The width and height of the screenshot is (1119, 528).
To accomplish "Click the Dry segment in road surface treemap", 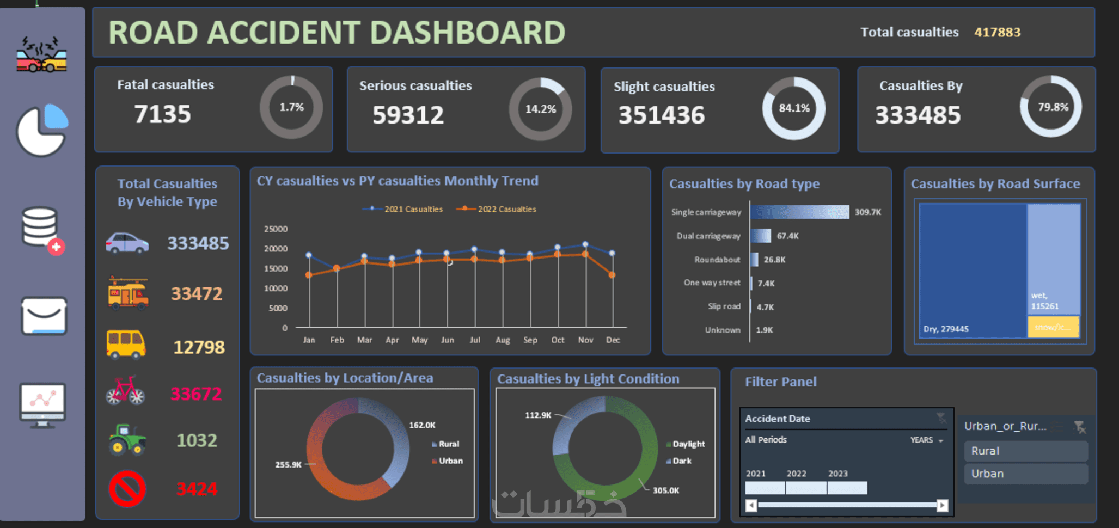I will click(973, 271).
